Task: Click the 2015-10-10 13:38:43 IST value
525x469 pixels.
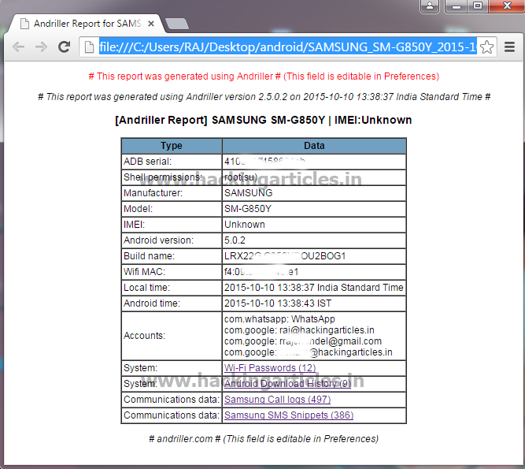Action: (x=278, y=303)
